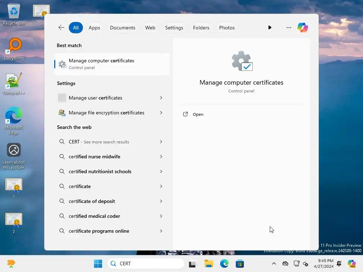Open Copilot from the search panel
This screenshot has height=272, width=363.
click(303, 28)
